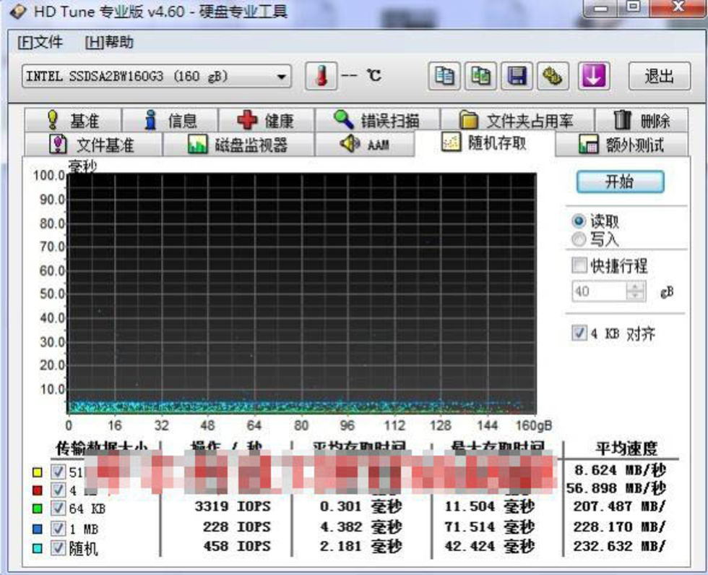Enable the 快捷行程 checkbox

tap(579, 266)
